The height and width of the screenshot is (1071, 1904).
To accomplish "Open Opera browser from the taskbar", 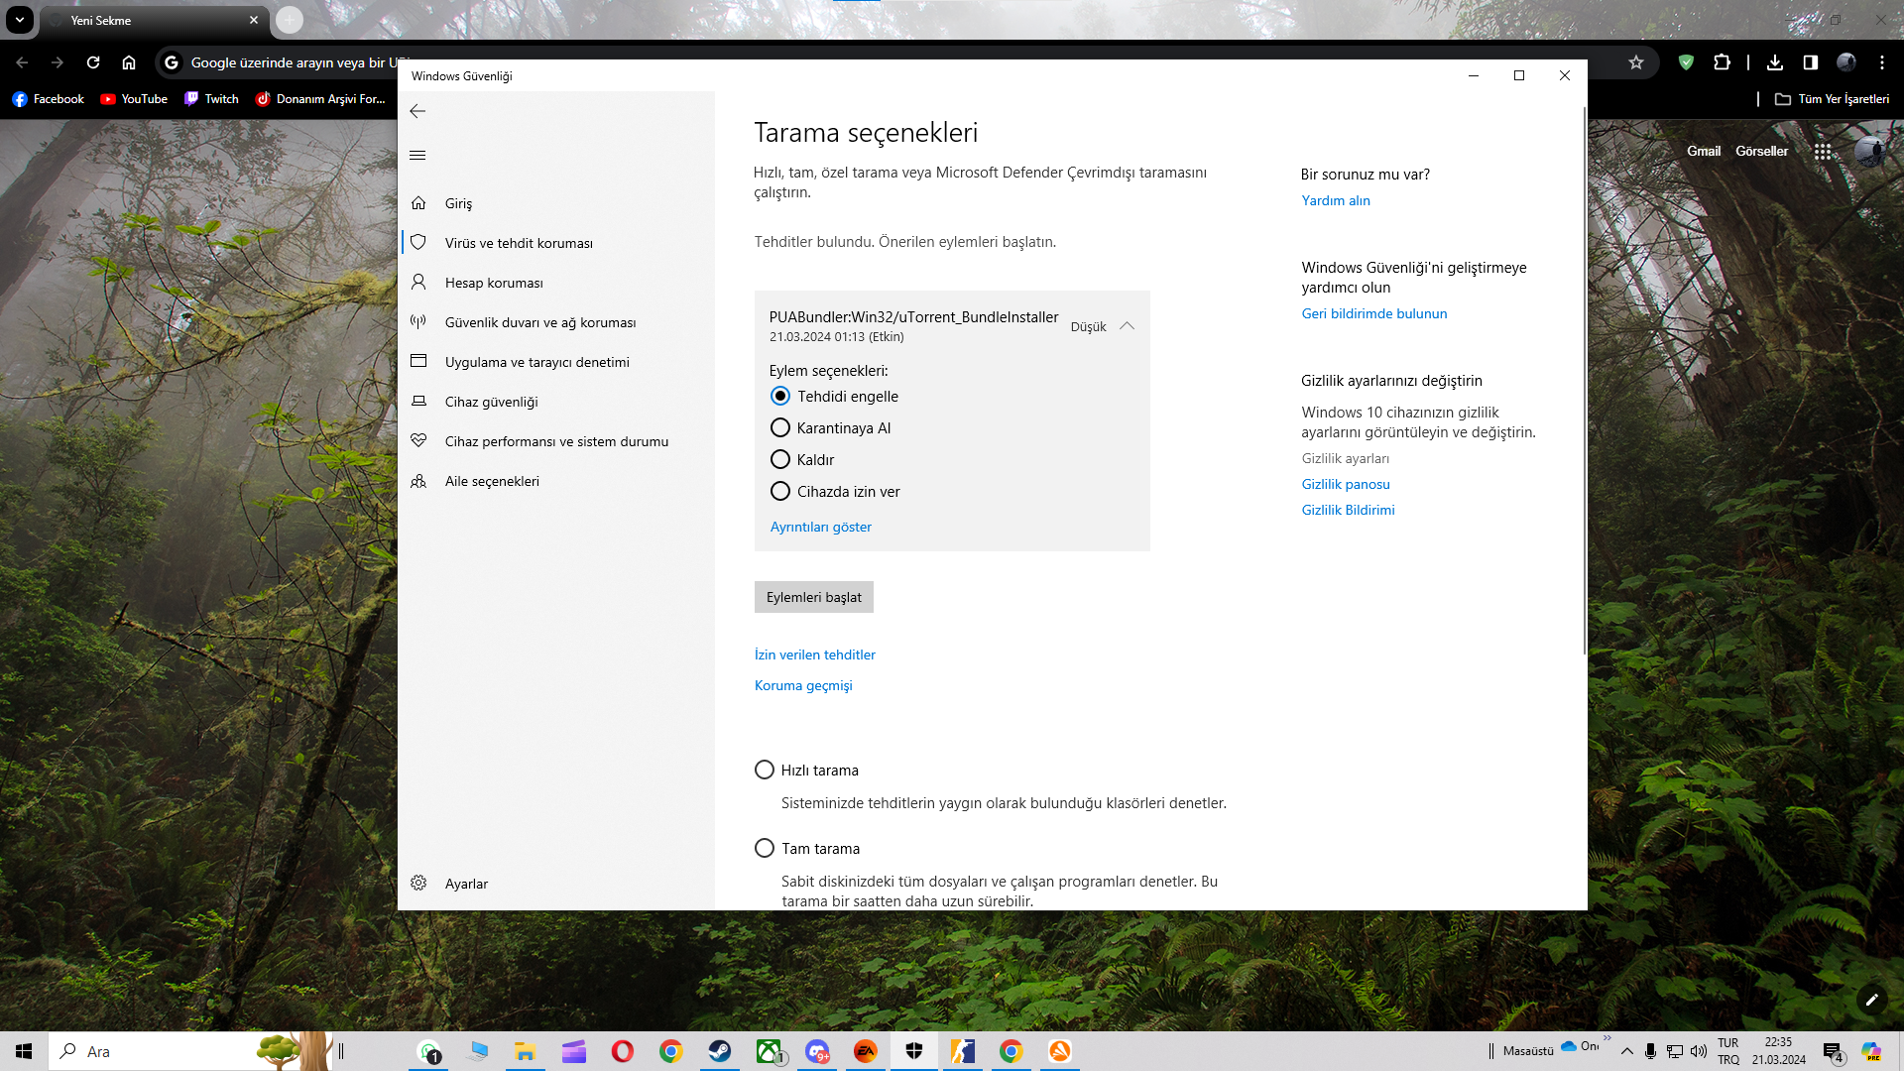I will [x=623, y=1051].
